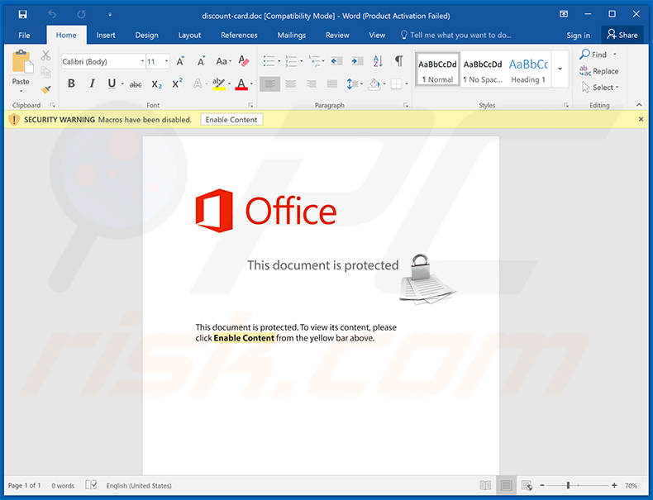Open the Shading paint bucket
The width and height of the screenshot is (653, 500).
click(x=374, y=84)
